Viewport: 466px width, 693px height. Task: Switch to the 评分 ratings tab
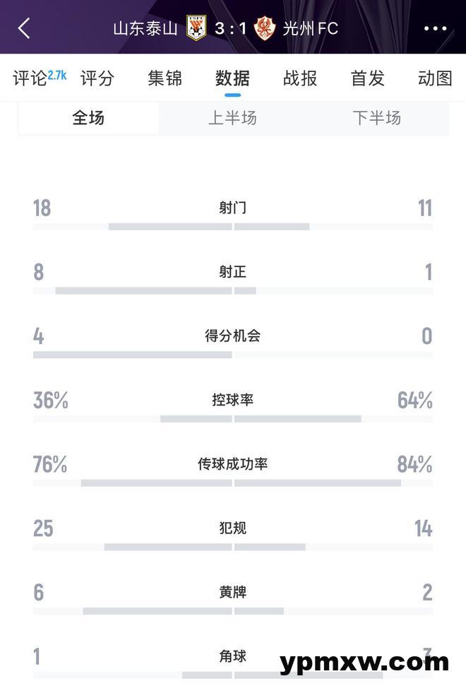click(x=97, y=78)
